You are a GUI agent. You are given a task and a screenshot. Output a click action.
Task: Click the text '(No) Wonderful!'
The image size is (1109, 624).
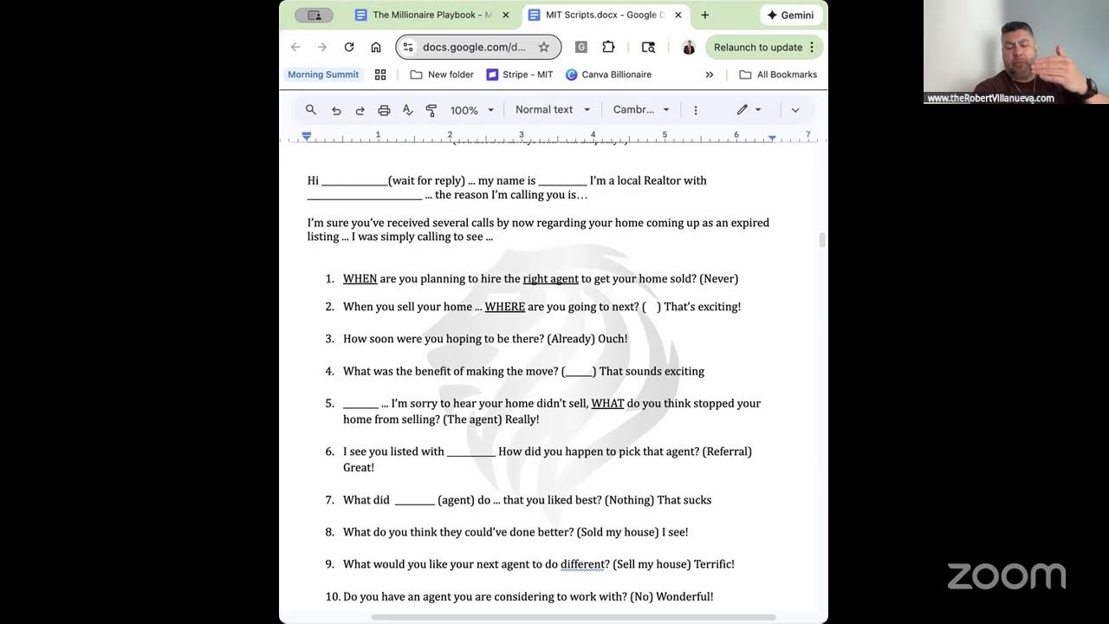tap(671, 596)
